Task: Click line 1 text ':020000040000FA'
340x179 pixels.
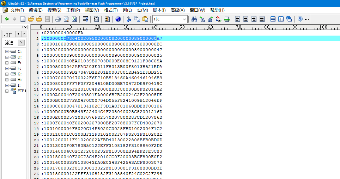Action: click(x=62, y=33)
